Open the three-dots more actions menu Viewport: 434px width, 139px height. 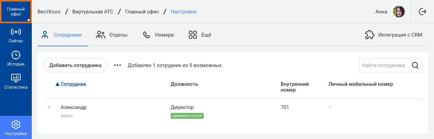[118, 66]
